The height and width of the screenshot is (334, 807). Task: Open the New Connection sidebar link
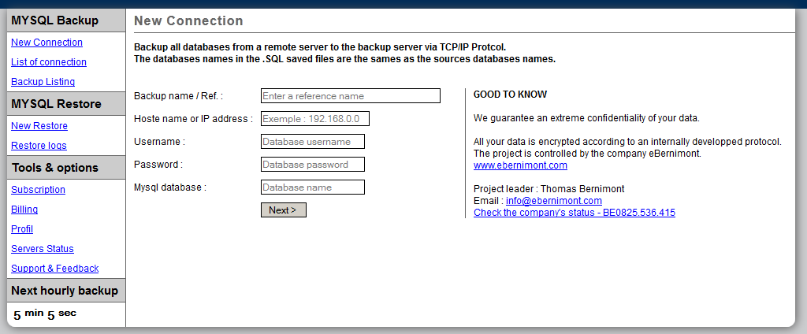(x=46, y=43)
